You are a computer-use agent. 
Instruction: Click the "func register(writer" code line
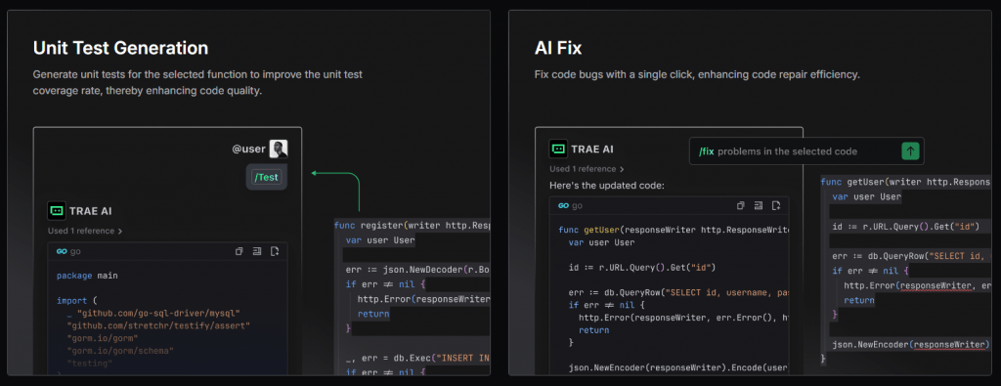412,225
